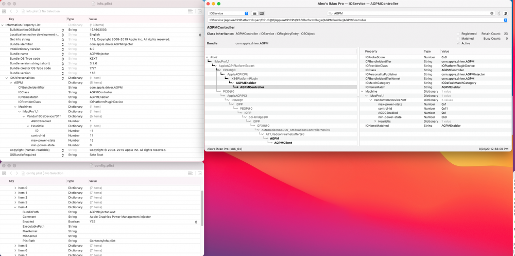This screenshot has width=515, height=256.
Task: Add editor split icon in Info.plist window
Action: point(199,11)
